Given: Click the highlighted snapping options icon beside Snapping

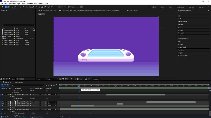Looking at the screenshot, I should [x=81, y=7].
